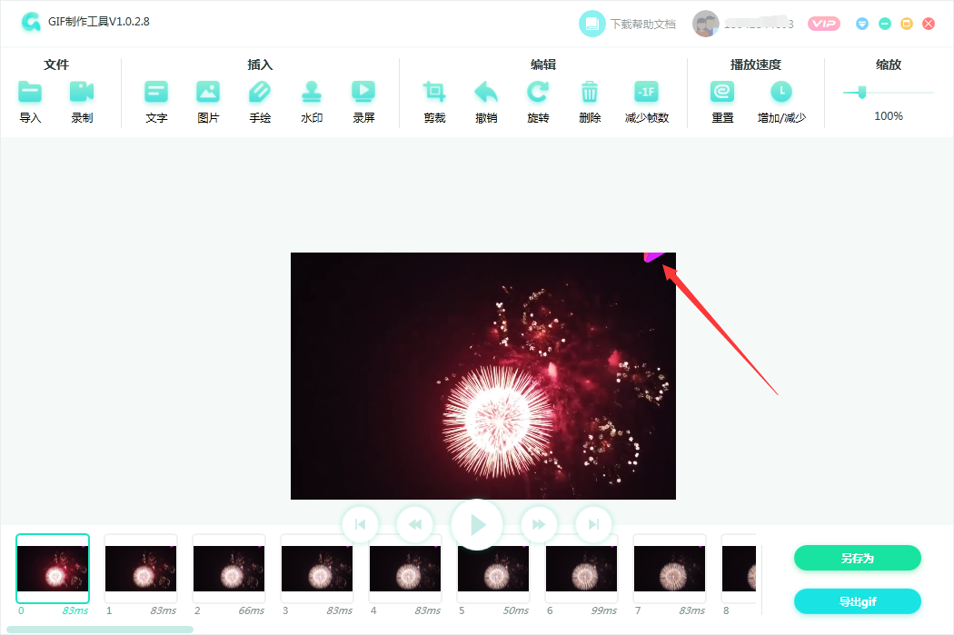
Task: Insert text with the 文字 tool
Action: 156,93
